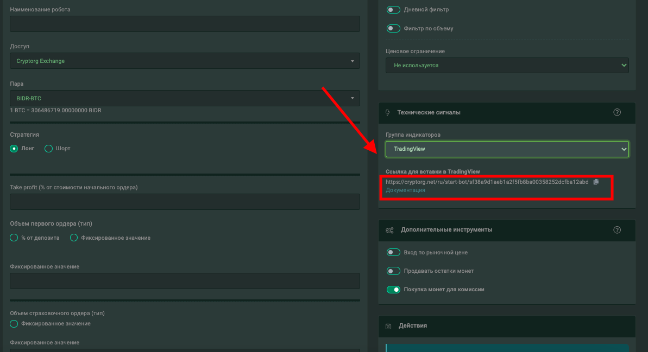Click the disk icon beside Действия
Viewport: 648px width, 352px height.
click(388, 326)
